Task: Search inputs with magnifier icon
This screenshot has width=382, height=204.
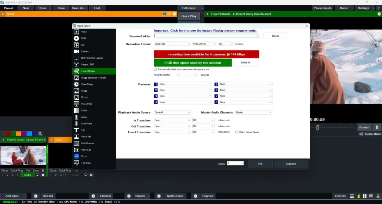Action: point(40,134)
